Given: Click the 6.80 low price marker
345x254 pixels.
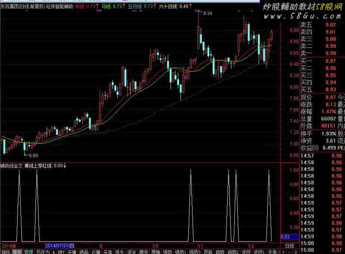Looking at the screenshot, I should tap(33, 156).
